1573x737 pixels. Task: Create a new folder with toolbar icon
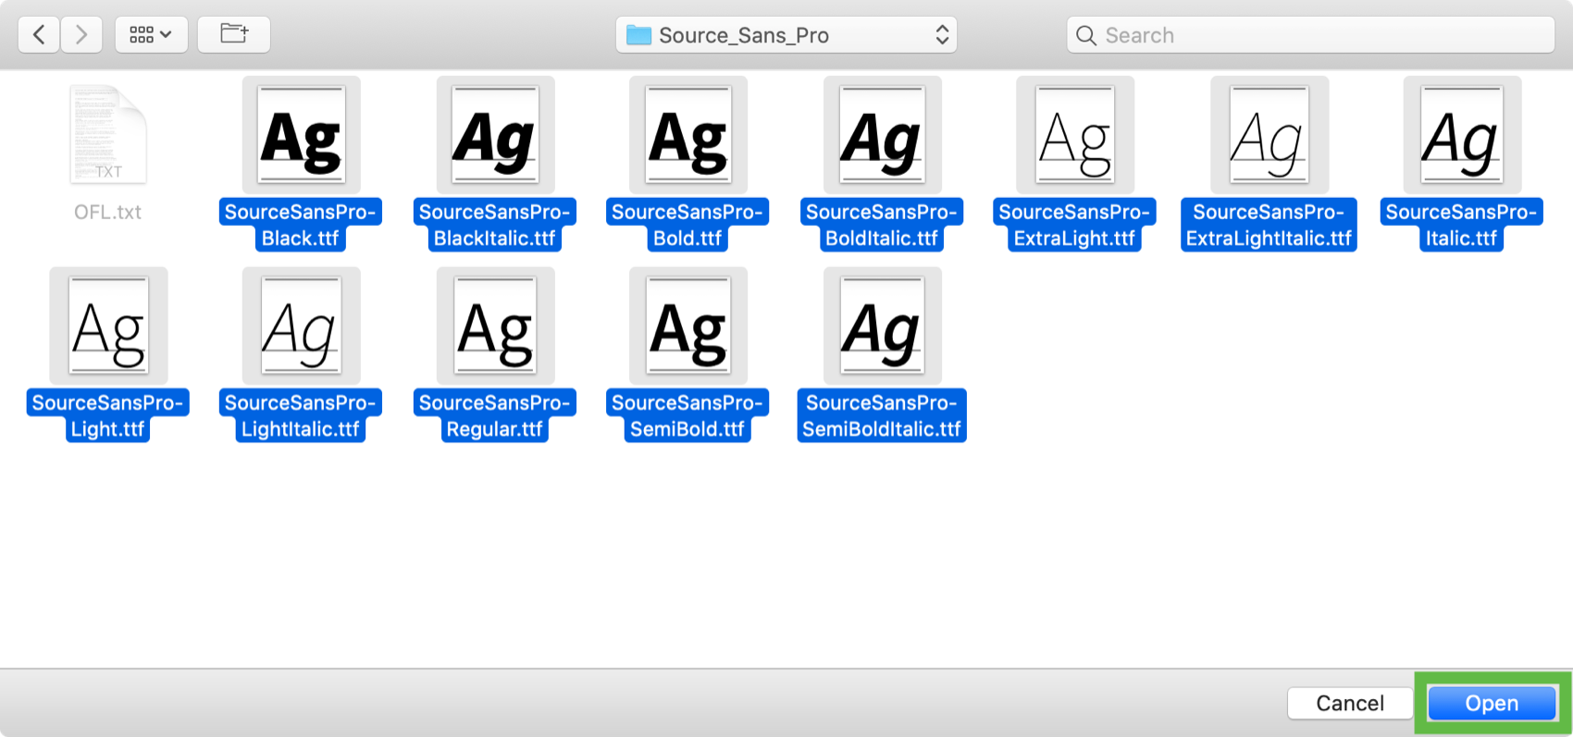pyautogui.click(x=234, y=35)
